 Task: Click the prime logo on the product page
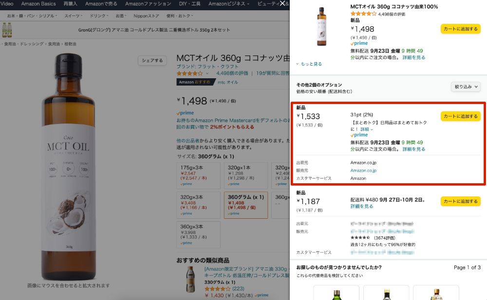point(185,113)
